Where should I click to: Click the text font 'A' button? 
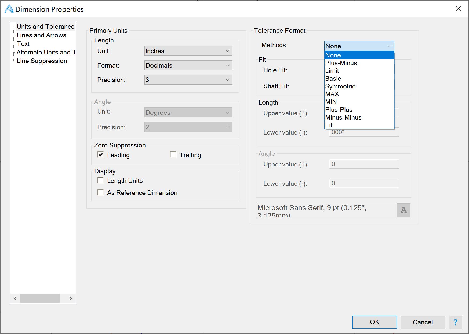(403, 210)
